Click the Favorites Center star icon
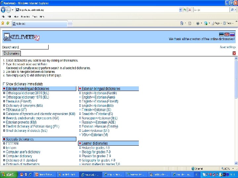 click(x=3, y=23)
